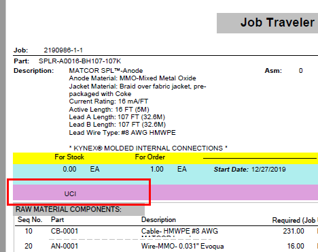Click the Jacket Material description line
This screenshot has height=252, width=318.
click(x=137, y=90)
